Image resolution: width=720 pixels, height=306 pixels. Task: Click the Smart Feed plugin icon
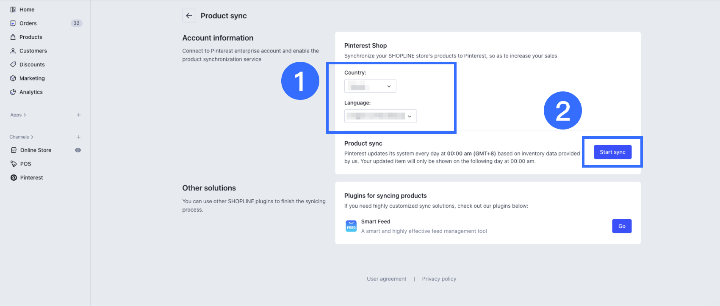(x=351, y=226)
